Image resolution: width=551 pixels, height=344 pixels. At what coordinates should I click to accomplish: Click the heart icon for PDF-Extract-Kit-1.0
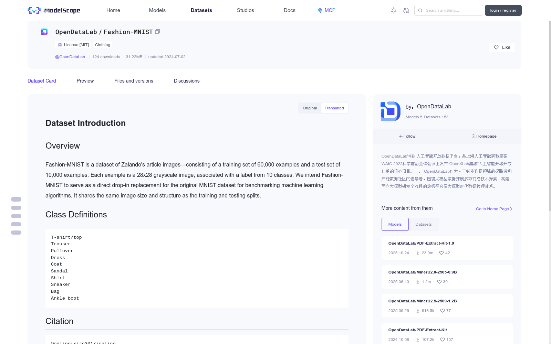pyautogui.click(x=441, y=253)
